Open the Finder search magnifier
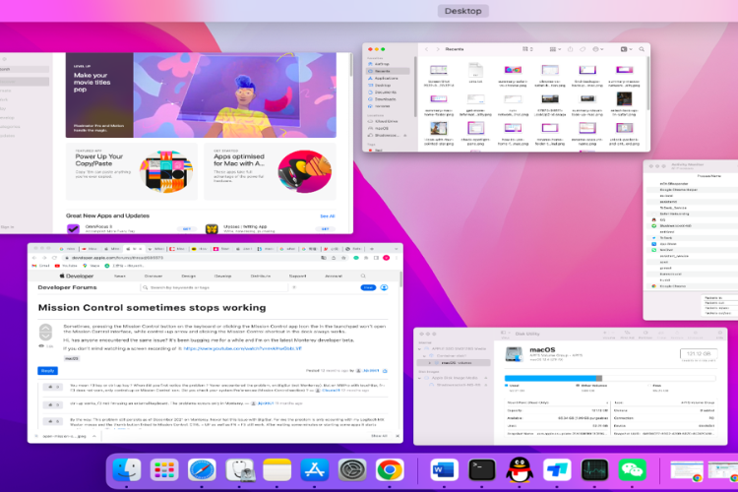This screenshot has height=492, width=738. (642, 49)
